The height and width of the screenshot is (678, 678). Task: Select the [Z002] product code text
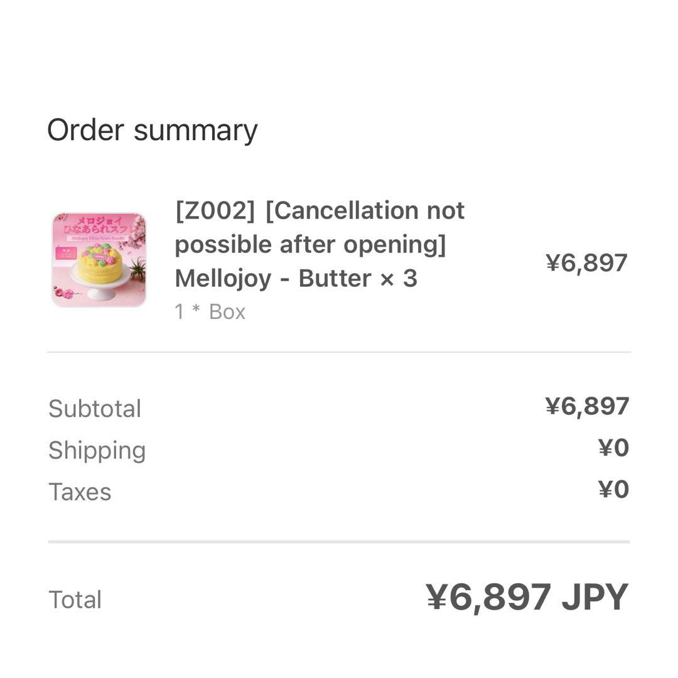(x=215, y=211)
